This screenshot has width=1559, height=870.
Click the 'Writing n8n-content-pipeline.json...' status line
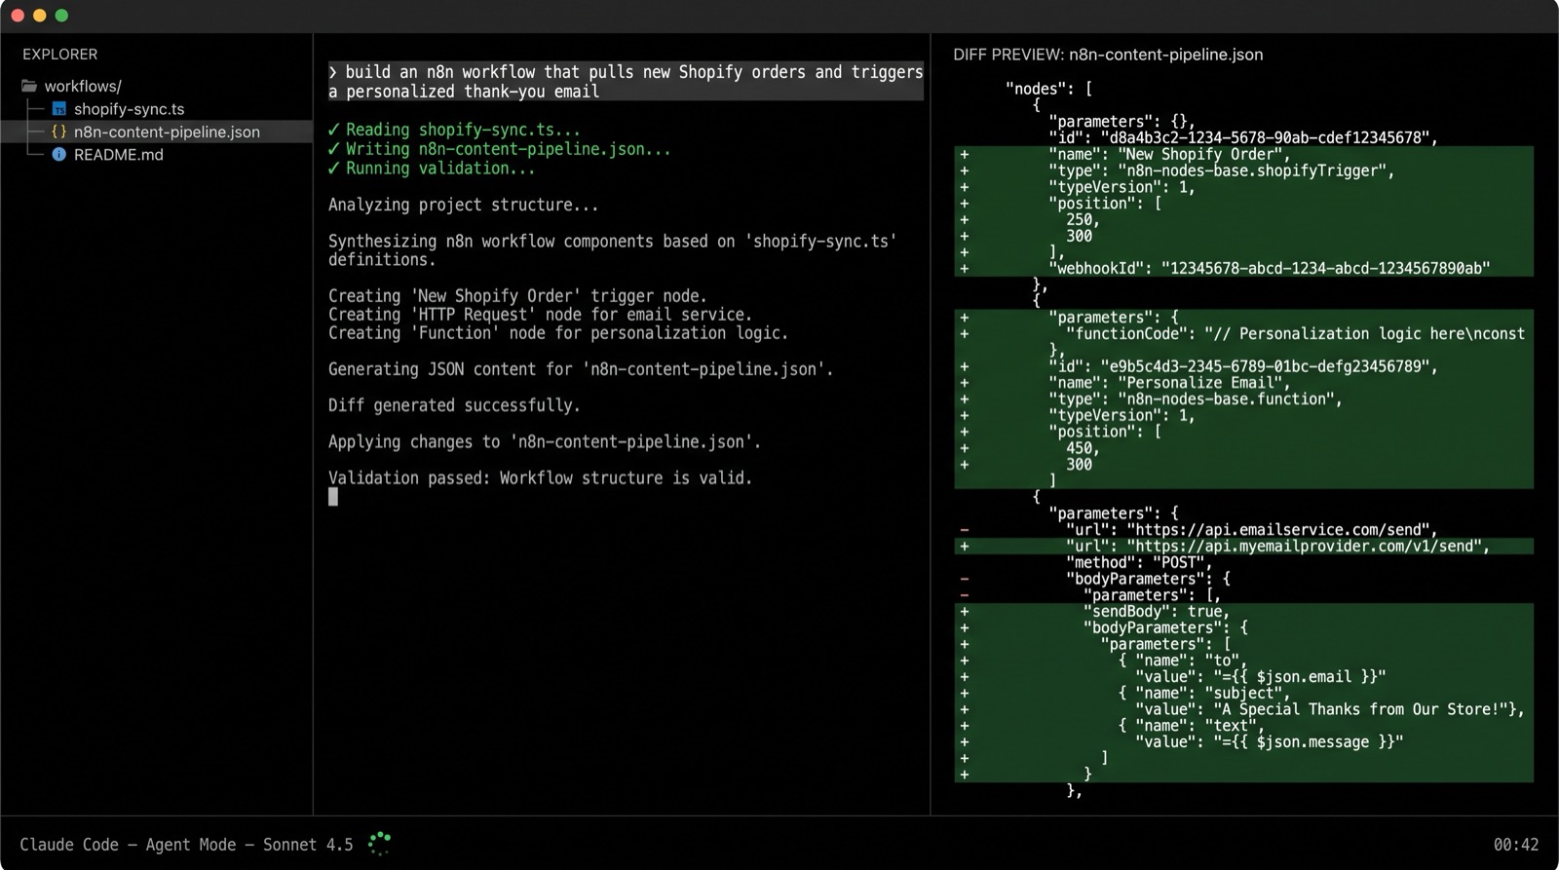point(499,149)
